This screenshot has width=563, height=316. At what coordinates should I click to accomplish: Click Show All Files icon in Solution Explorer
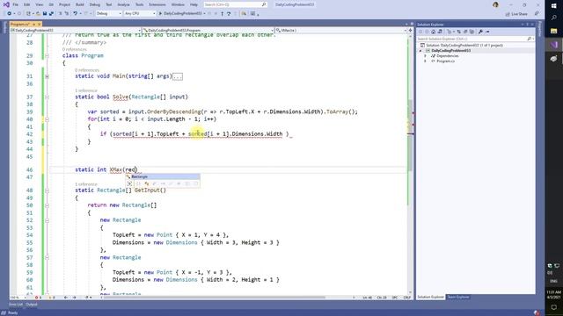click(x=472, y=32)
